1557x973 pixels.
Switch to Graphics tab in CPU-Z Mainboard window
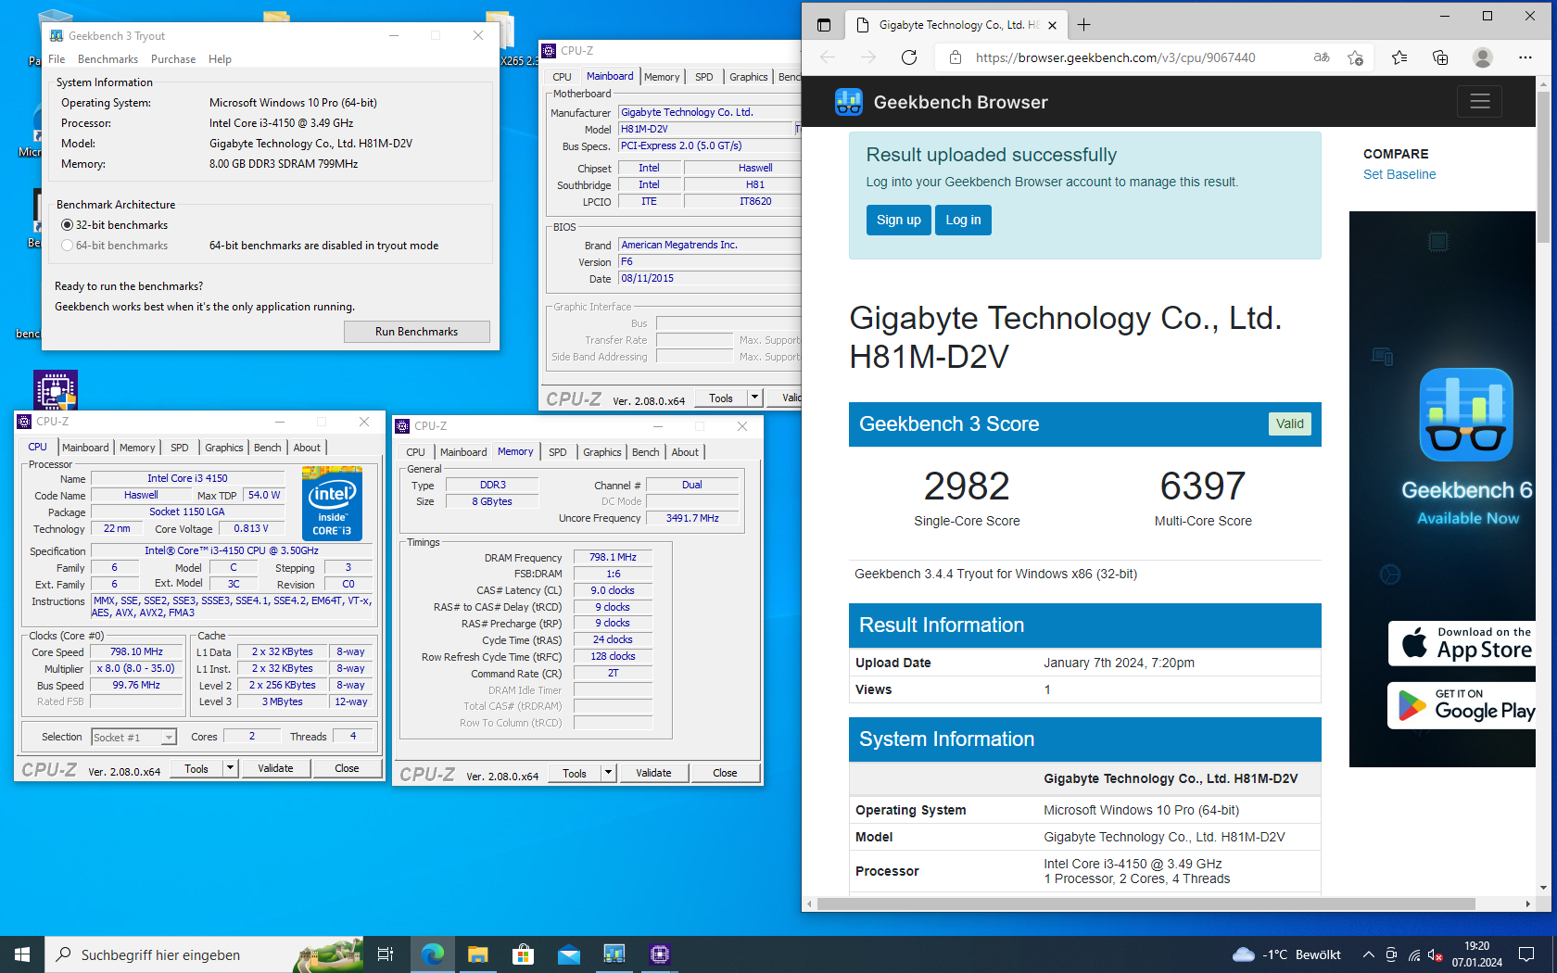coord(748,77)
